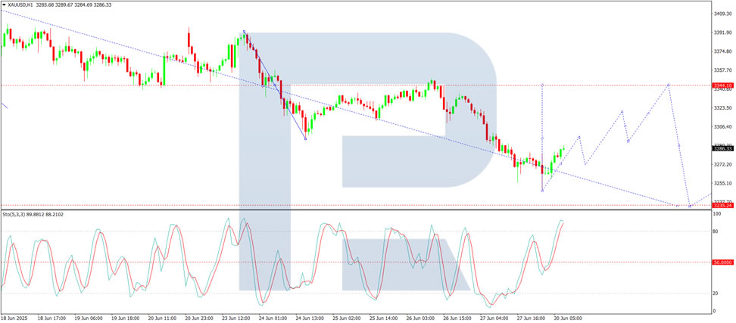Viewport: 736px width, 323px height.
Task: Click the trendline anchor at 23 Jun peak
Action: pos(244,32)
